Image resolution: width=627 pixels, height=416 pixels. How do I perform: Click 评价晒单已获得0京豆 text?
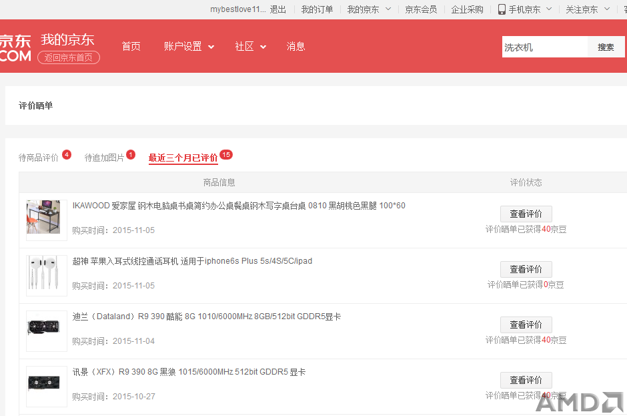tap(526, 284)
